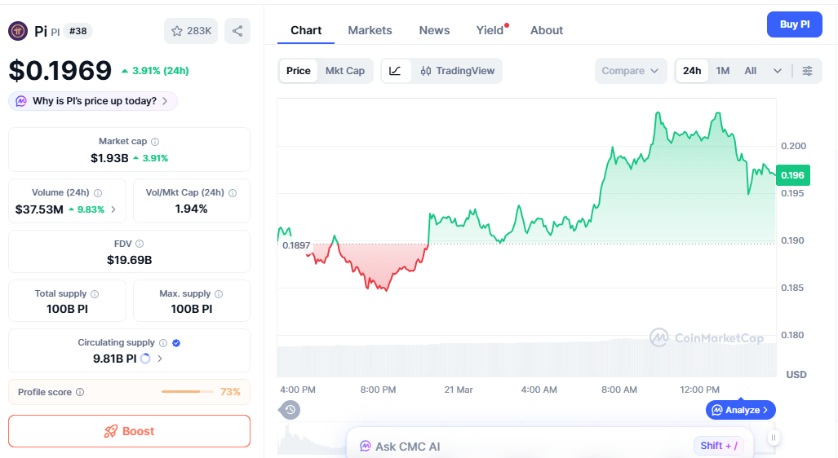Click the circulating supply progress ring
Viewport: 838px width, 458px height.
[x=144, y=359]
